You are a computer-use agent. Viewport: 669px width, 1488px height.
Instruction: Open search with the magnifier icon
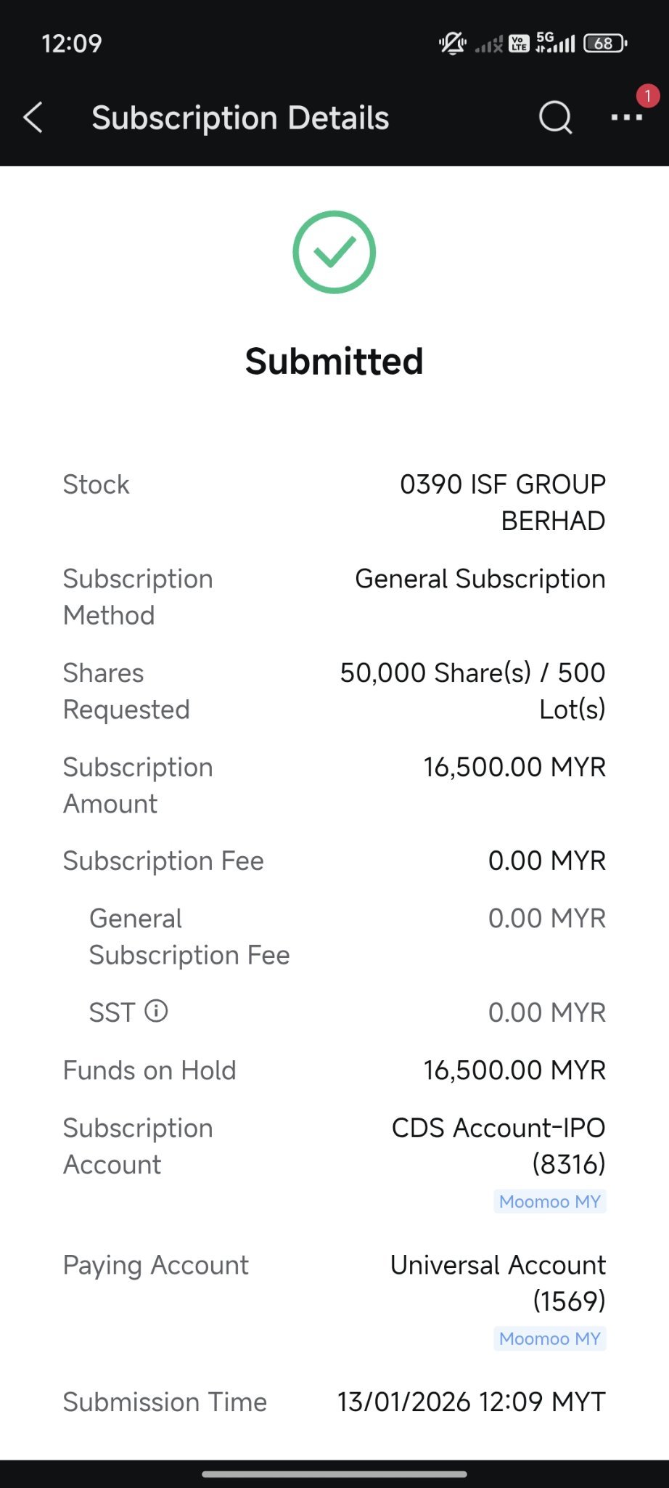pyautogui.click(x=555, y=118)
